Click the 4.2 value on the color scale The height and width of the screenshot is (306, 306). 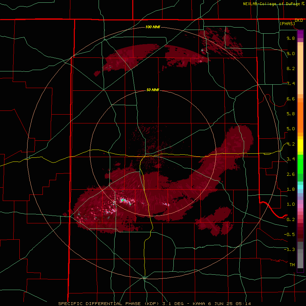click(291, 144)
